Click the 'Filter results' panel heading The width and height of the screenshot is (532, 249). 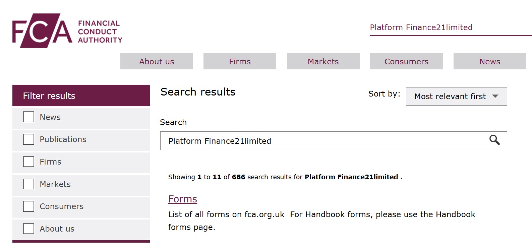[x=81, y=96]
